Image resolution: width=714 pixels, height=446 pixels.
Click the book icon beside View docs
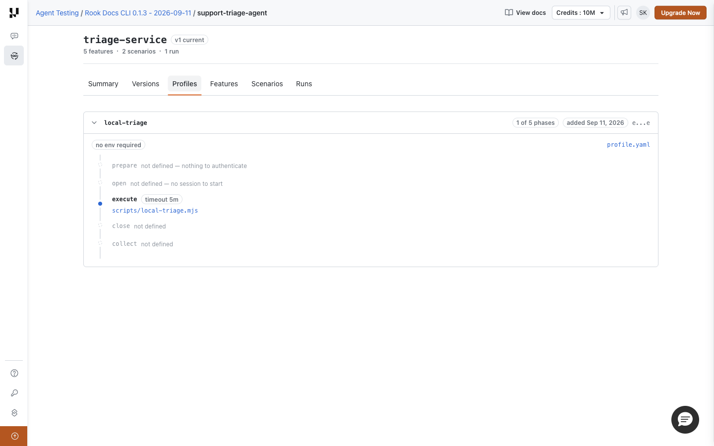coord(509,13)
